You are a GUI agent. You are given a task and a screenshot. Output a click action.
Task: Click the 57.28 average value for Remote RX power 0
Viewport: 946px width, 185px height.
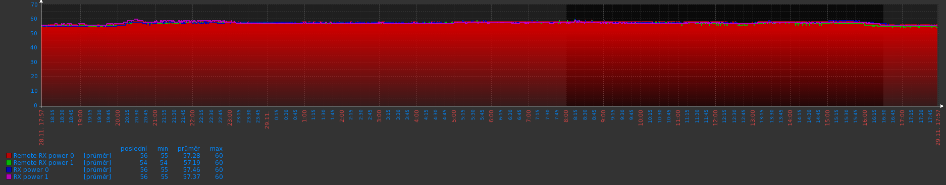point(191,156)
